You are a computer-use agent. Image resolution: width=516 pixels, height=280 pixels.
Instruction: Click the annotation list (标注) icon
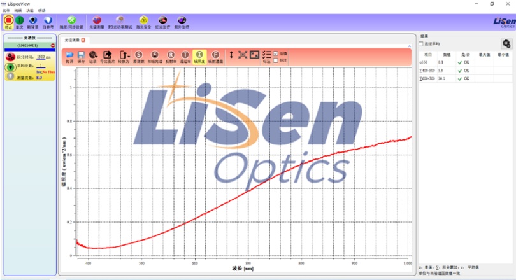pos(266,57)
